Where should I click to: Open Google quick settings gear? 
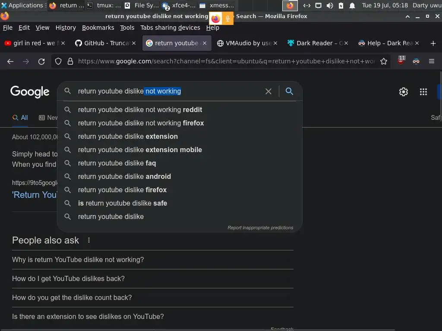(x=404, y=92)
